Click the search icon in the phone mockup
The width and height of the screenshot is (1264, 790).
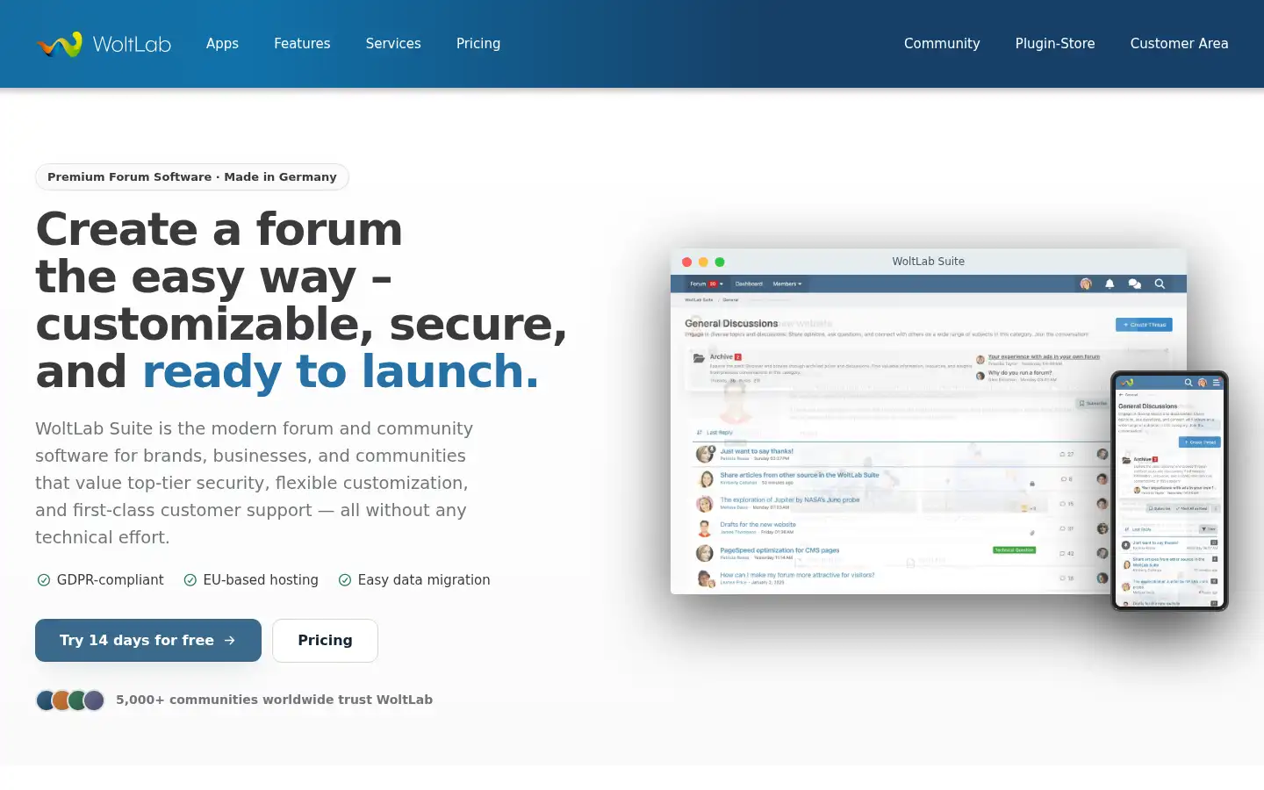pyautogui.click(x=1189, y=382)
